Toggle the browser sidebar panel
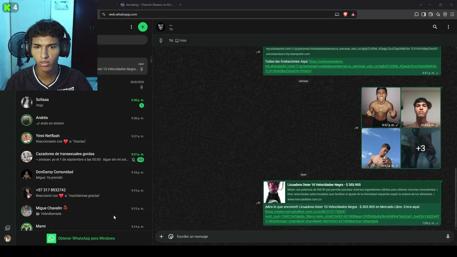 tap(424, 14)
